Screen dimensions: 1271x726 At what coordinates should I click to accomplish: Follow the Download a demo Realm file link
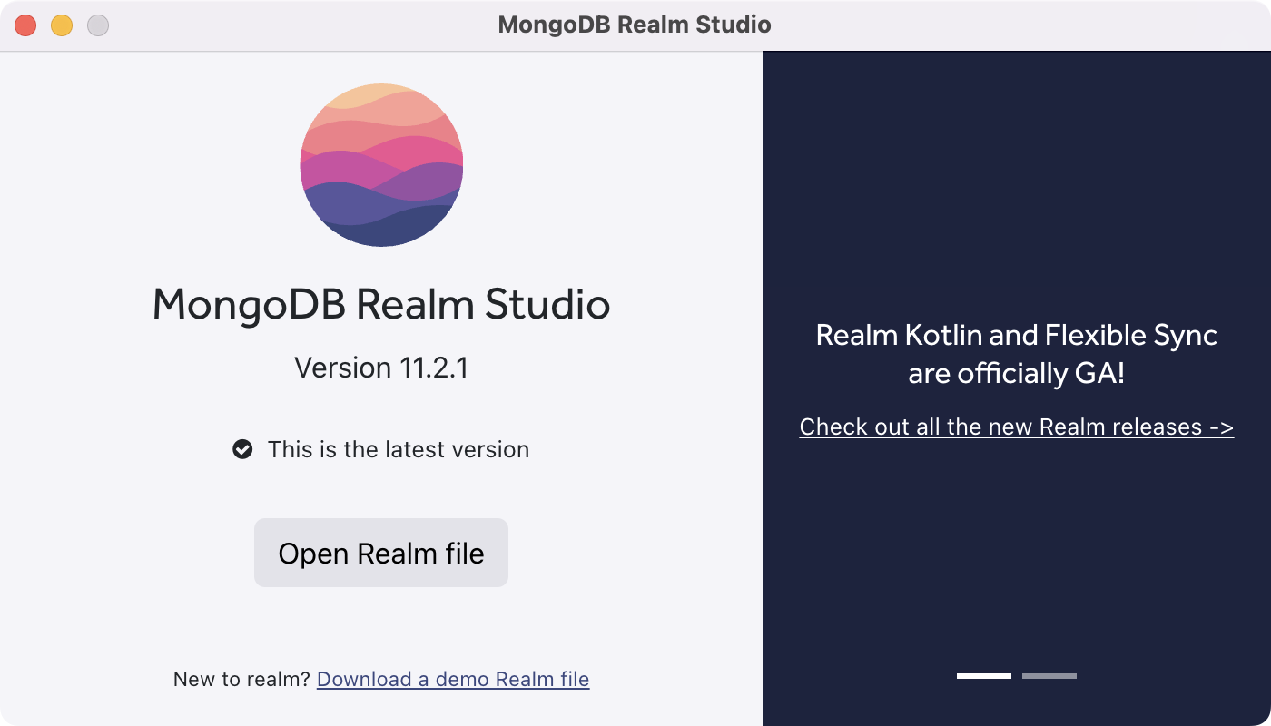click(453, 679)
